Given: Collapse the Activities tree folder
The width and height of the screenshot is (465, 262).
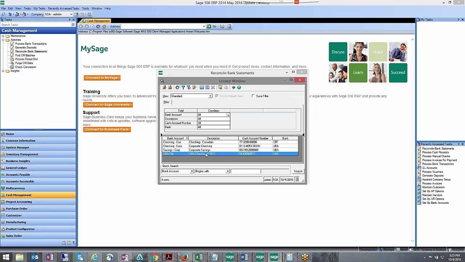Looking at the screenshot, I should click(3, 40).
